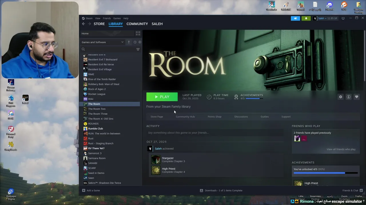Open the first friend avatar in Friends Who Play
366x205 pixels.
pyautogui.click(x=297, y=138)
